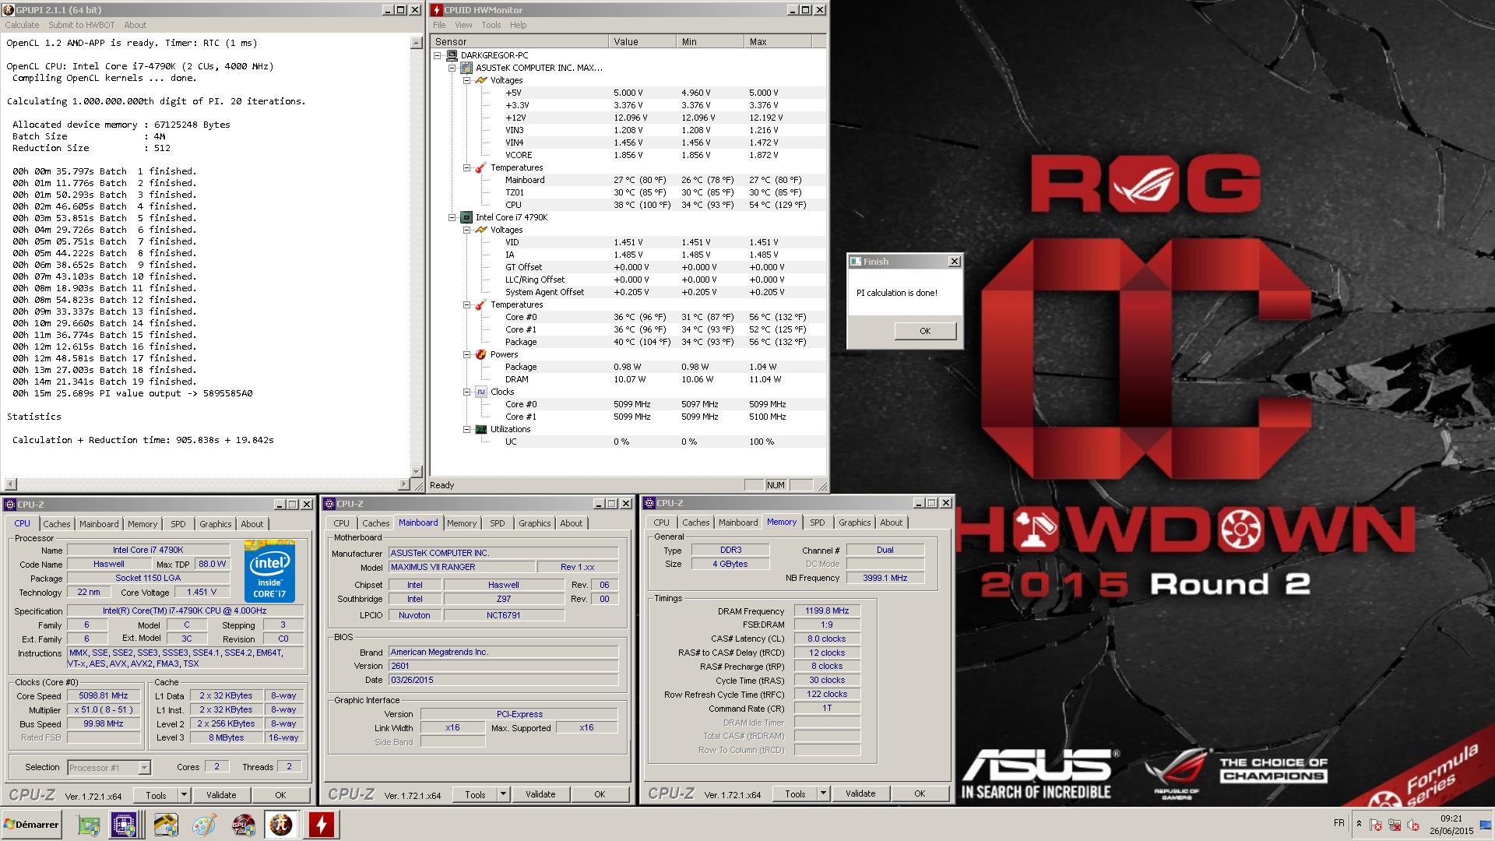Select the VCORE row in HWMonitor
Viewport: 1495px width, 841px height.
627,155
